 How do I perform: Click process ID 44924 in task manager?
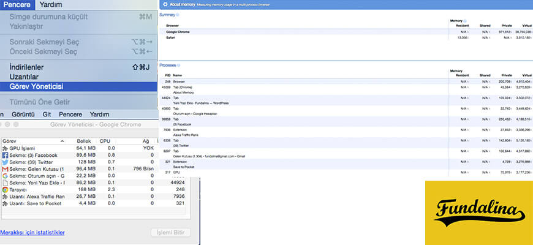pos(177,183)
